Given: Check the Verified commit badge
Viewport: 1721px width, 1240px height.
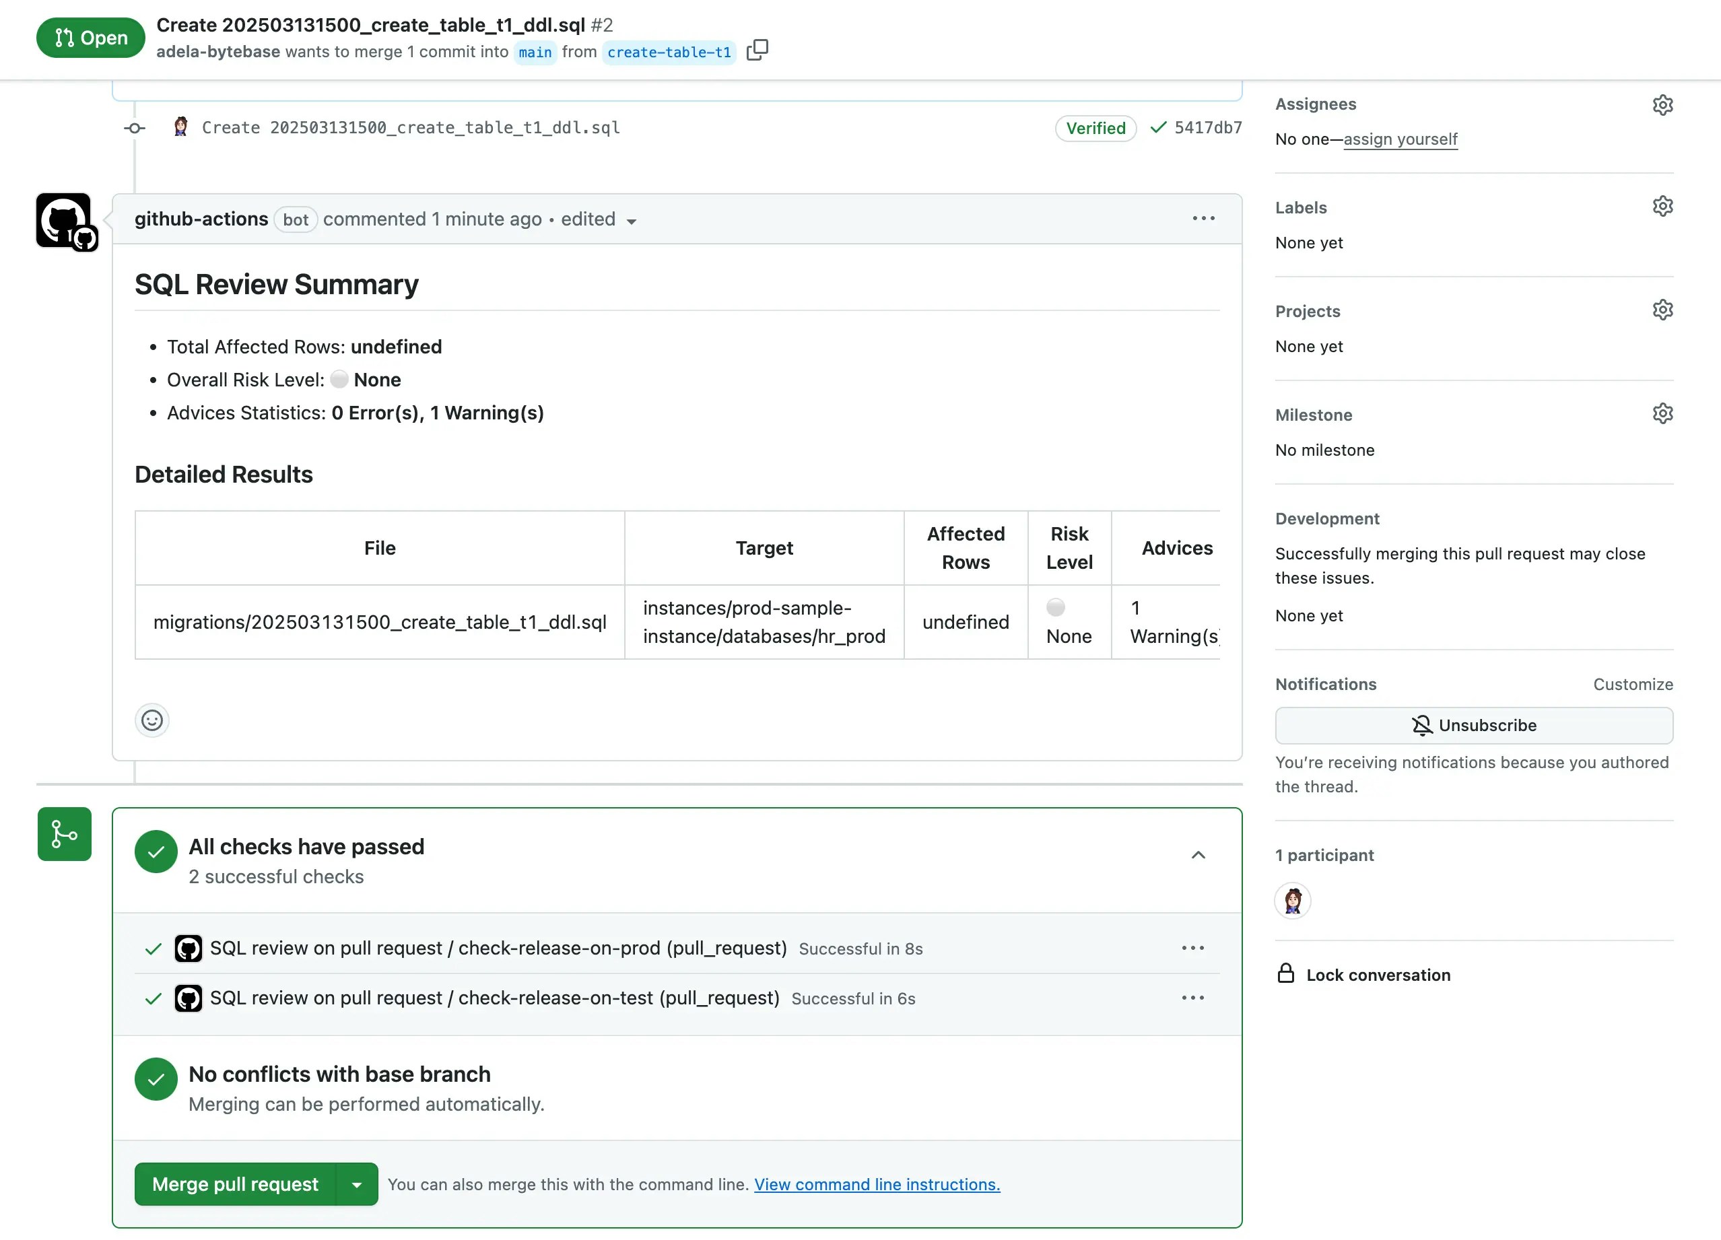Looking at the screenshot, I should pyautogui.click(x=1095, y=127).
